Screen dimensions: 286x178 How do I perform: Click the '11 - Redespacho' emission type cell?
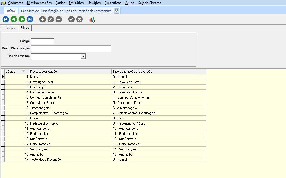(159, 133)
